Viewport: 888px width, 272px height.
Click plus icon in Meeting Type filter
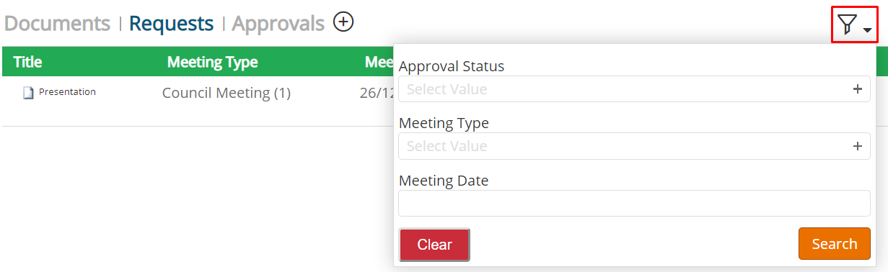pos(858,146)
